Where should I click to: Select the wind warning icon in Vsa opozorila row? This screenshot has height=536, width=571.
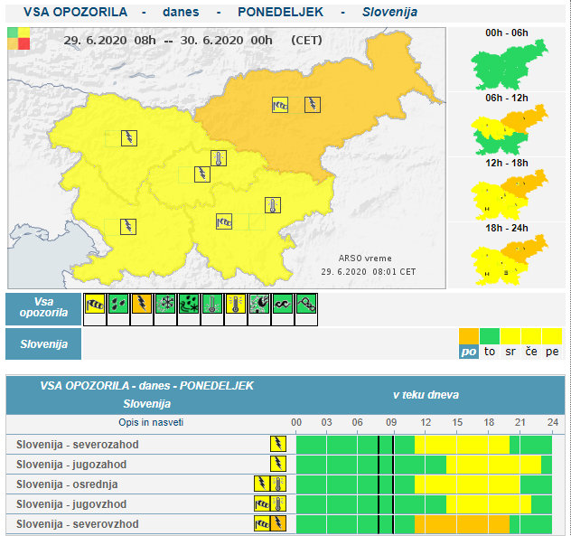(x=94, y=305)
